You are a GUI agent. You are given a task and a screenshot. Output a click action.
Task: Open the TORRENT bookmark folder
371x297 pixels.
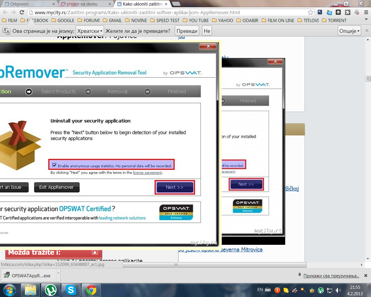[334, 20]
